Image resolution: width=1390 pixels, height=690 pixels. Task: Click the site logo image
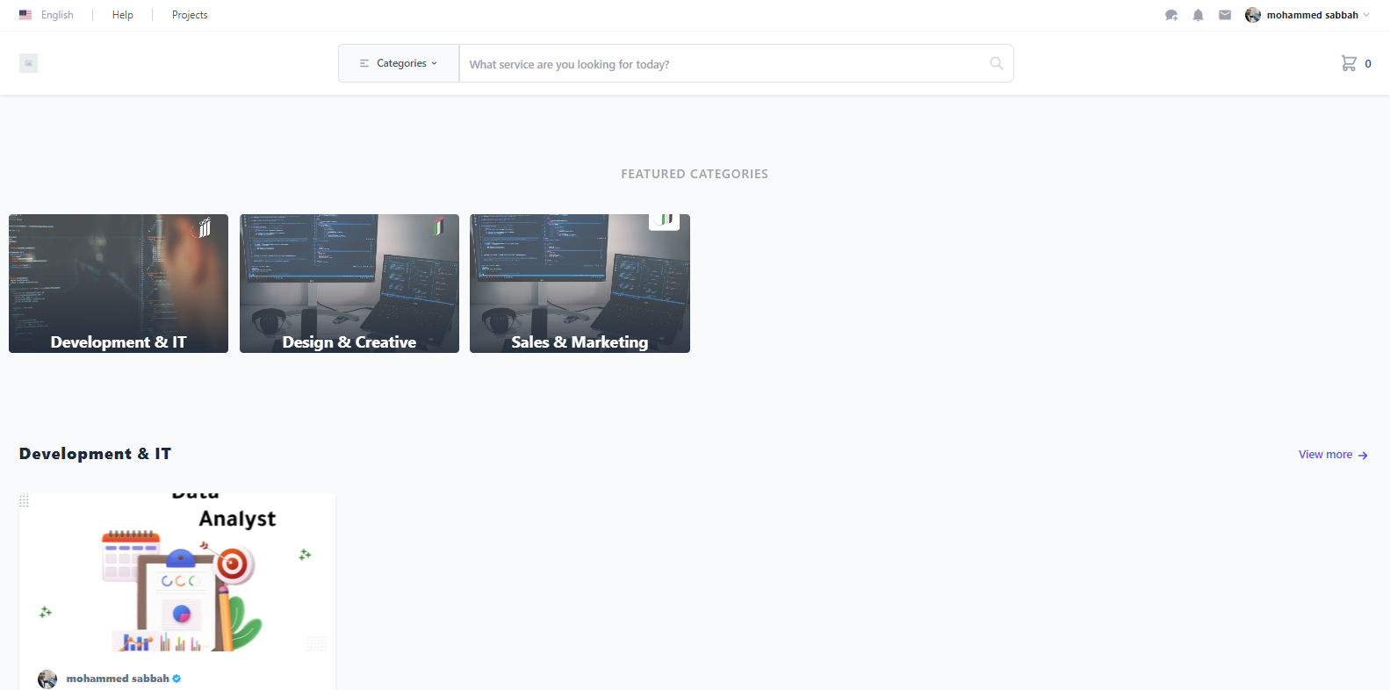click(28, 63)
